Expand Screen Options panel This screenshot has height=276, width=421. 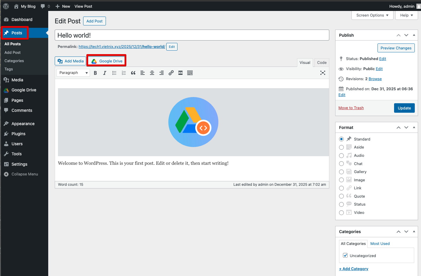point(372,15)
